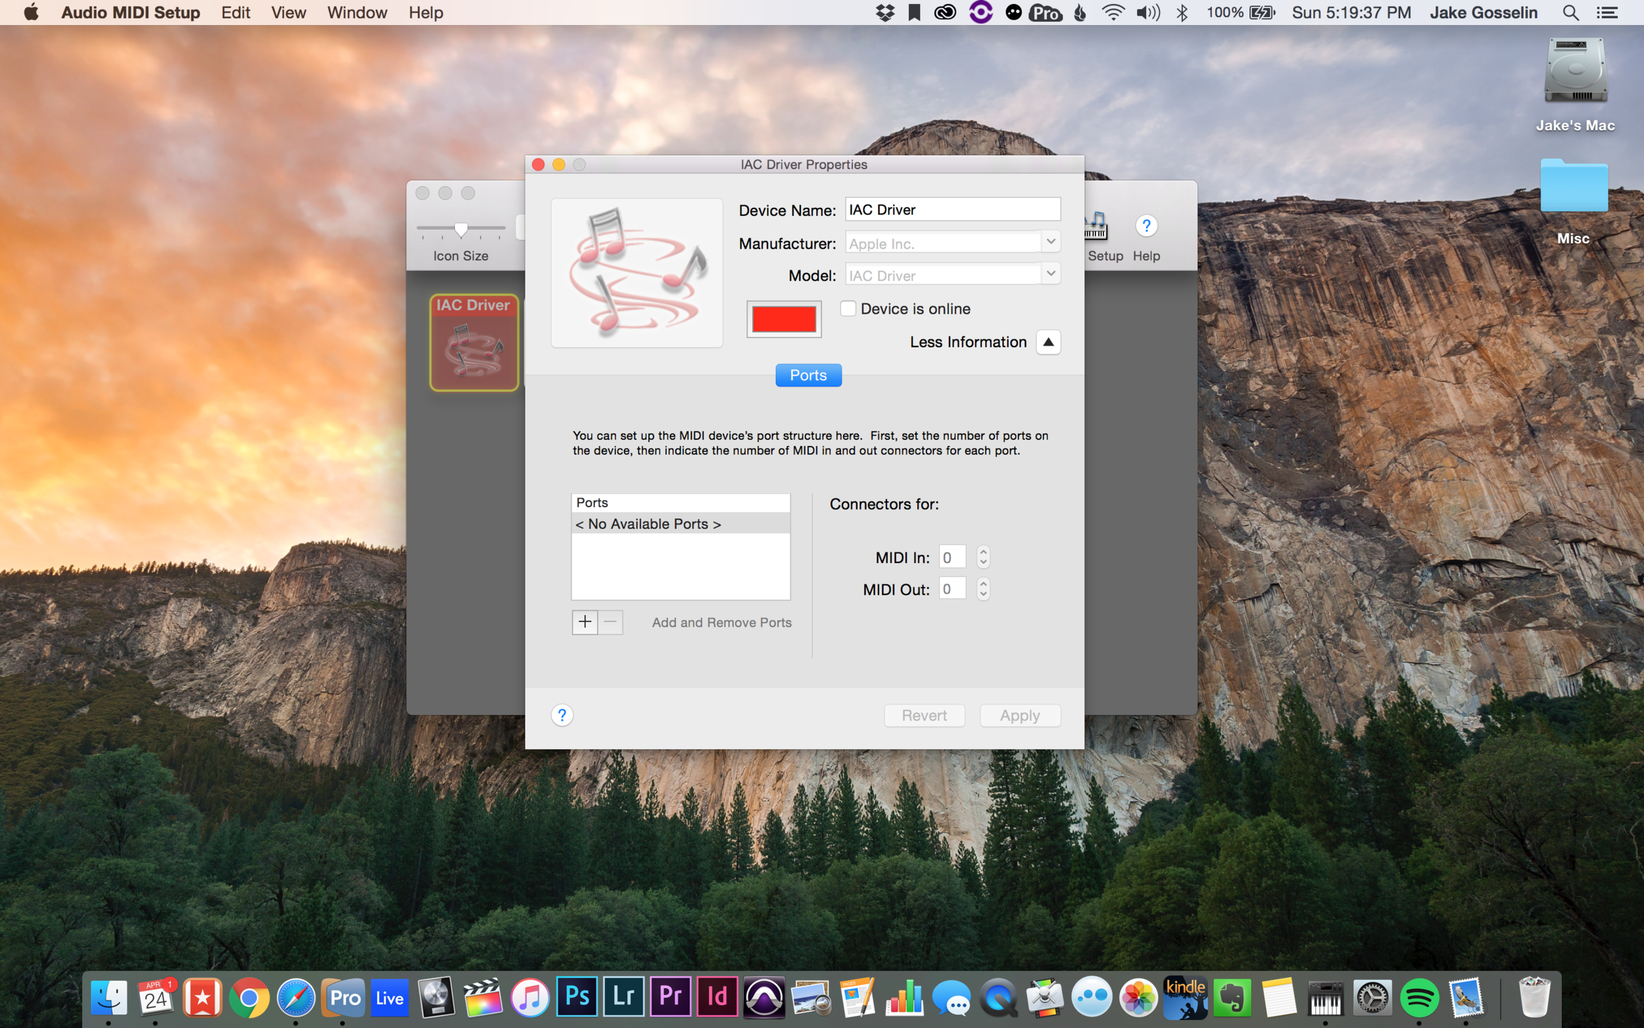The height and width of the screenshot is (1028, 1644).
Task: Add a new port with the plus button
Action: (x=585, y=622)
